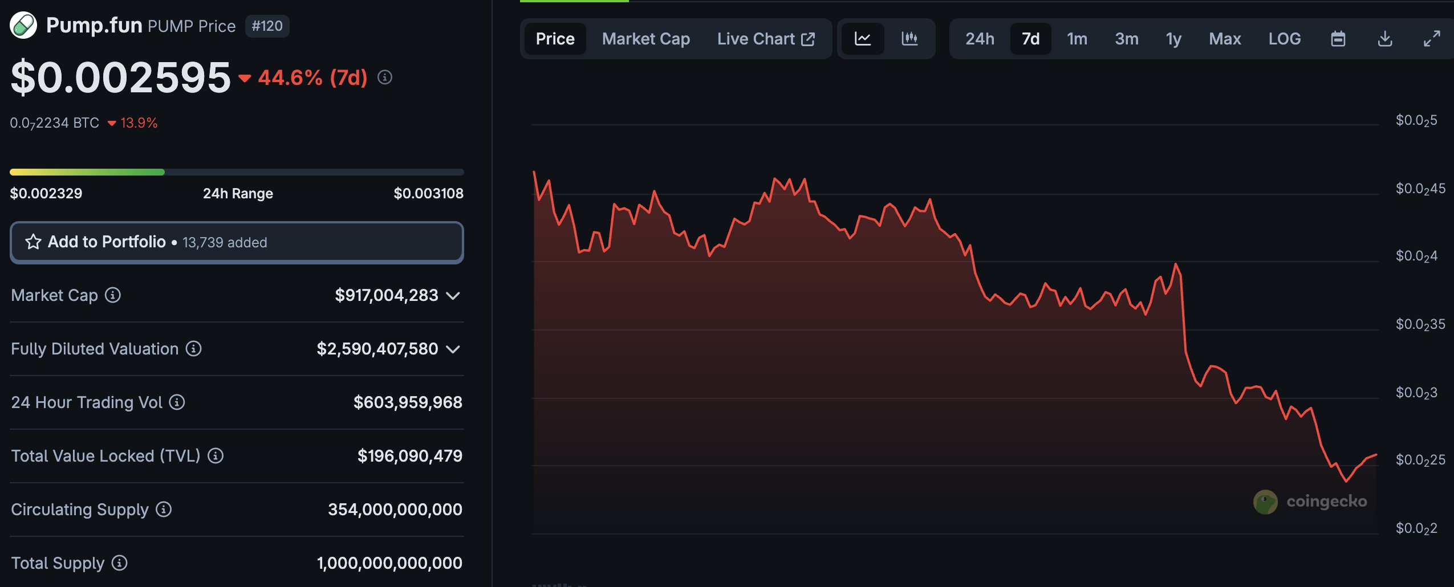Switch to candlestick chart icon
The height and width of the screenshot is (587, 1454).
[909, 39]
